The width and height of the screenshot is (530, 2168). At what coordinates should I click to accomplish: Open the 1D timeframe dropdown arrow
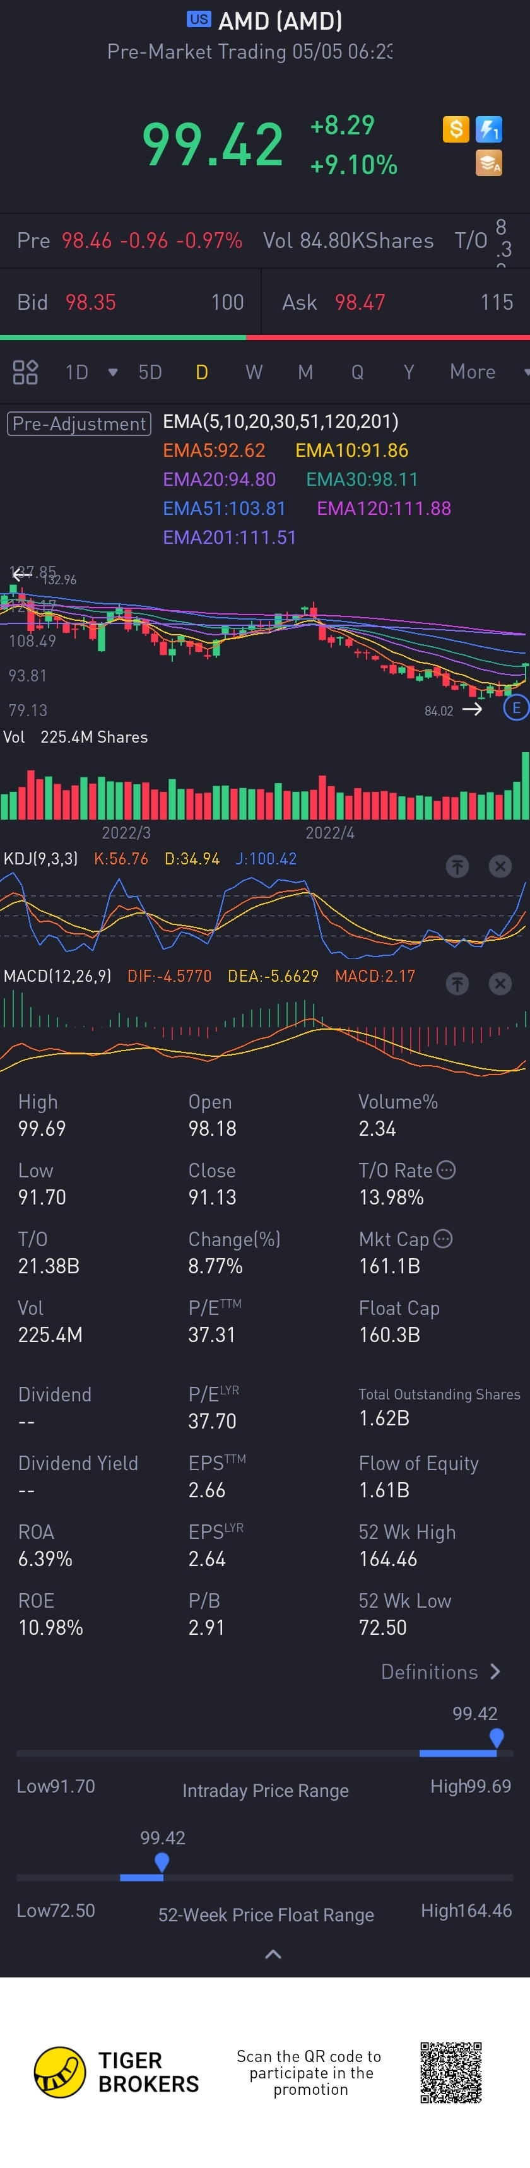113,372
